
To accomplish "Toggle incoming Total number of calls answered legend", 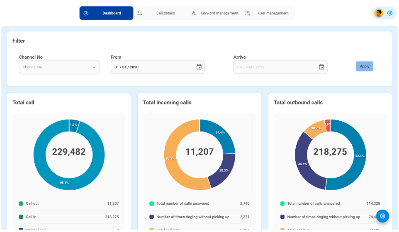I will 182,203.
